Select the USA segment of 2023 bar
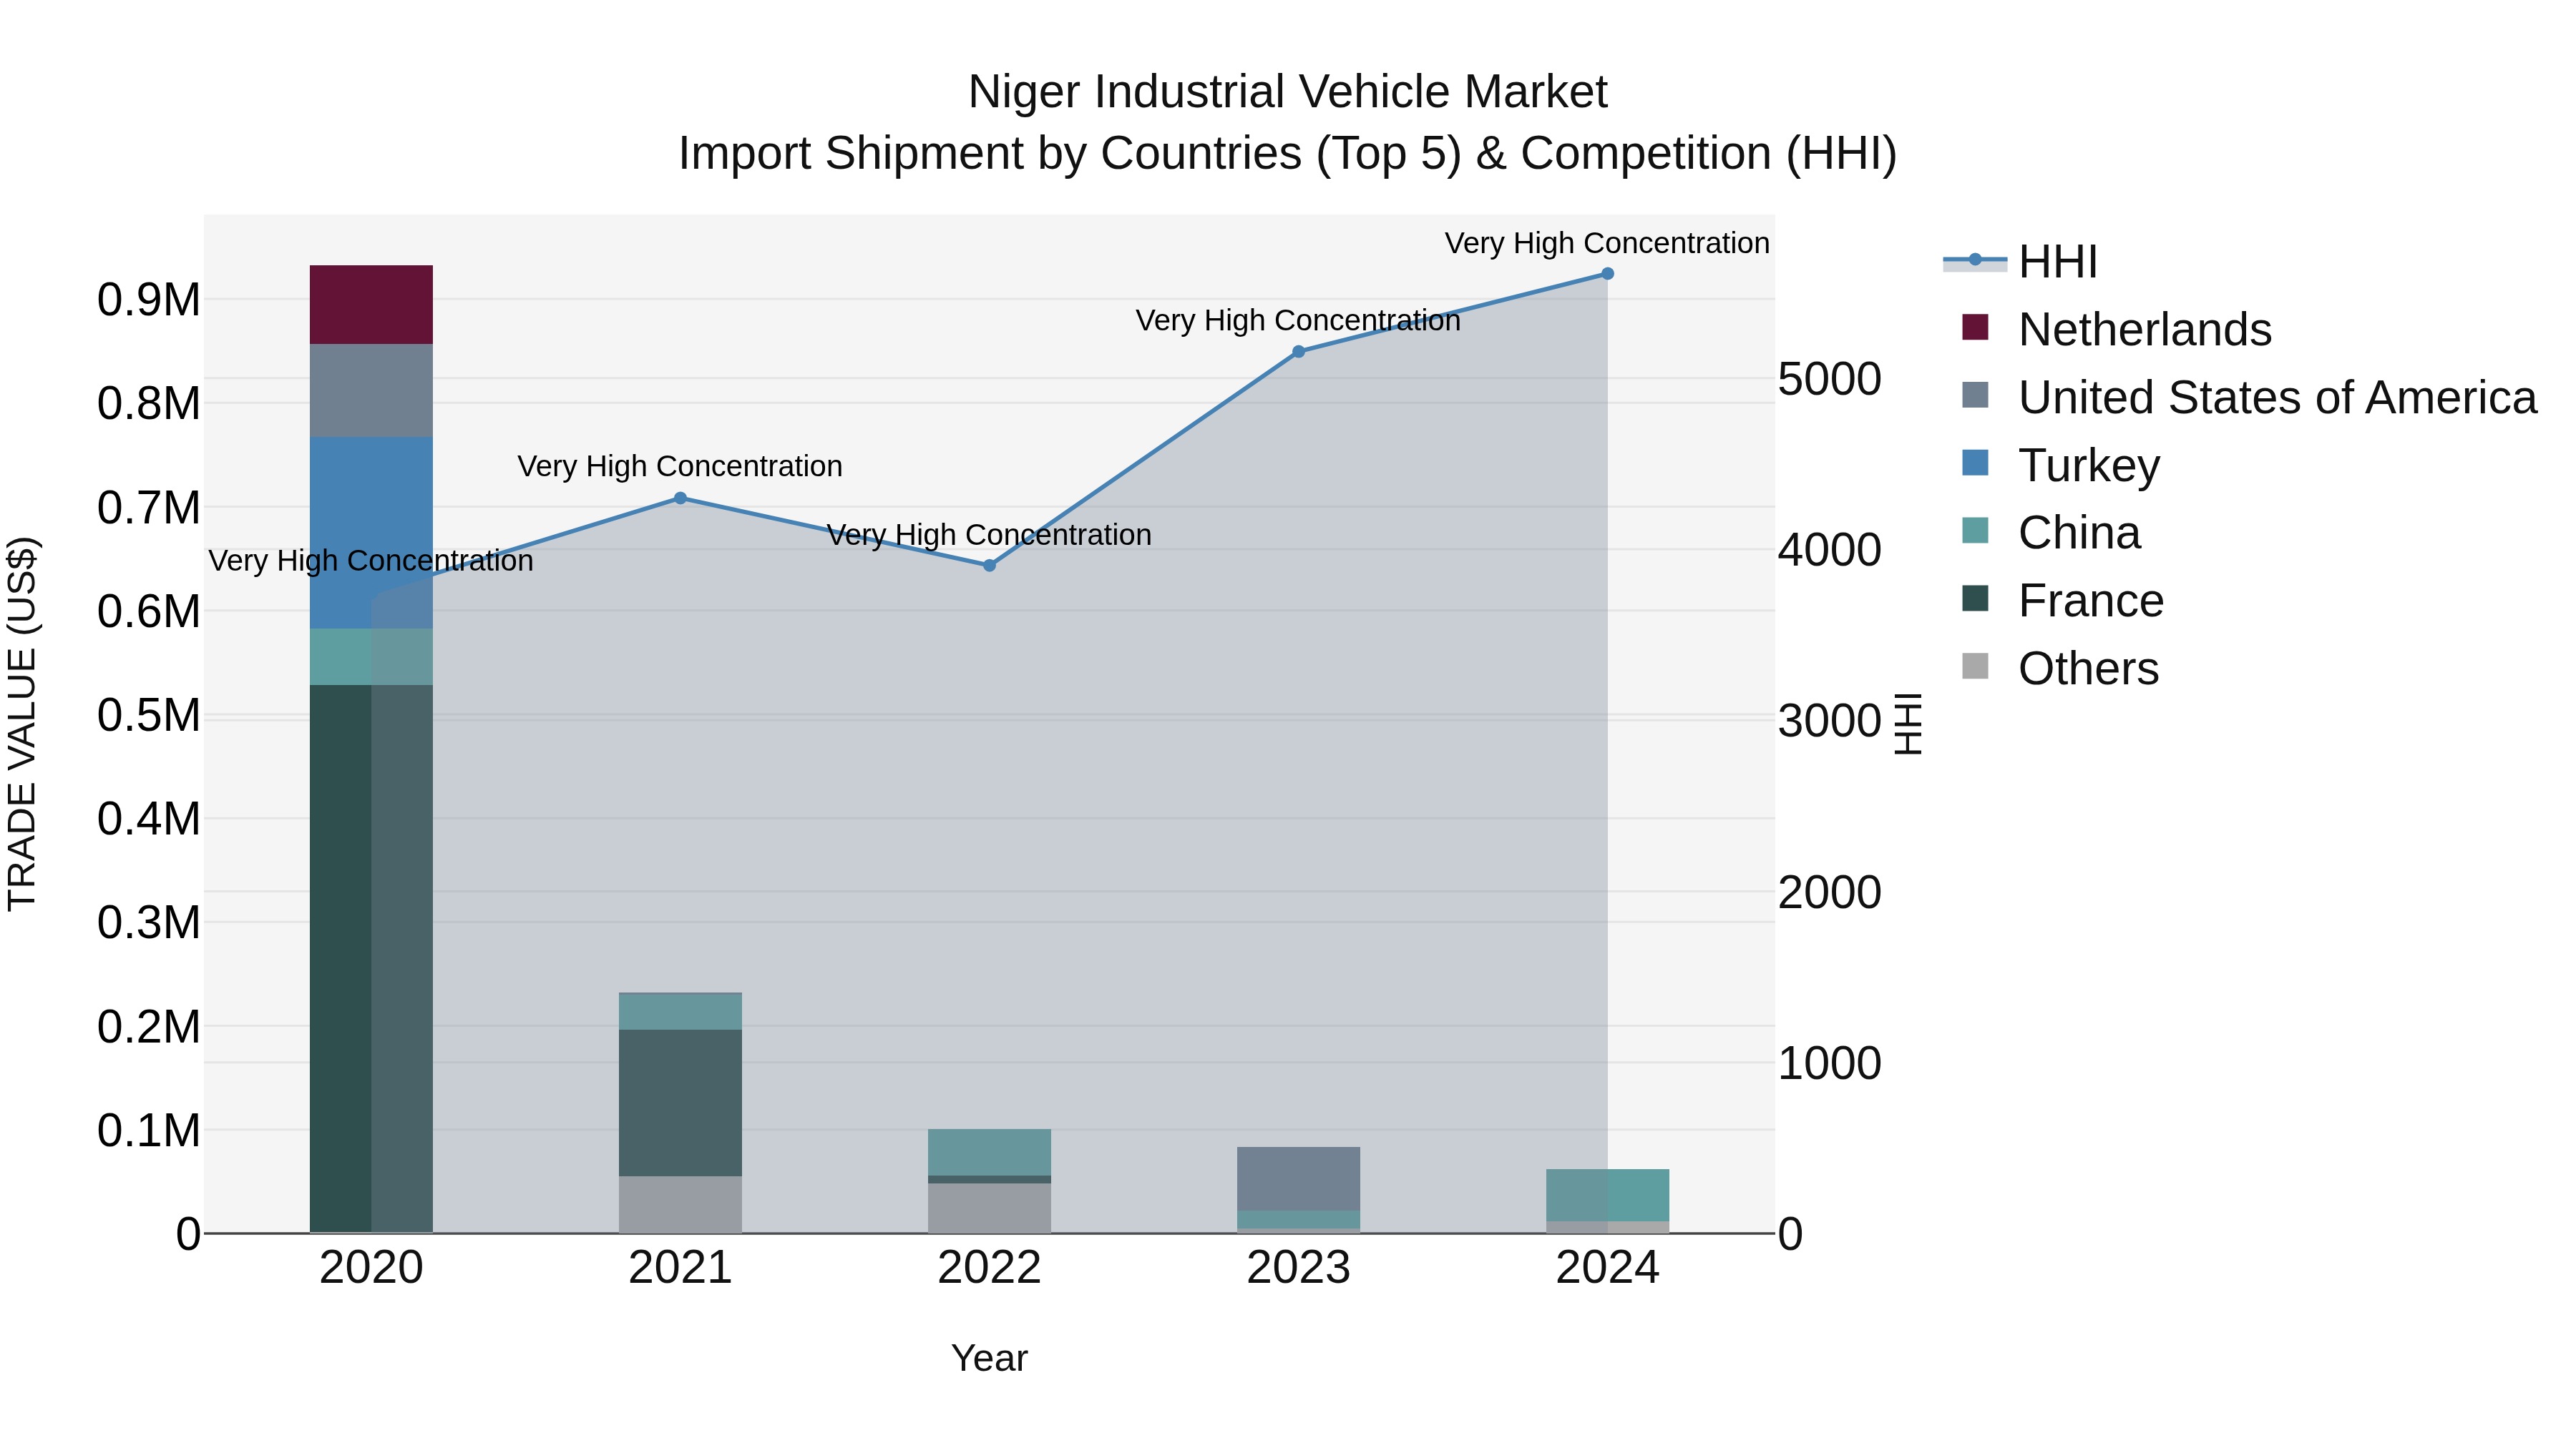 tap(1298, 1179)
